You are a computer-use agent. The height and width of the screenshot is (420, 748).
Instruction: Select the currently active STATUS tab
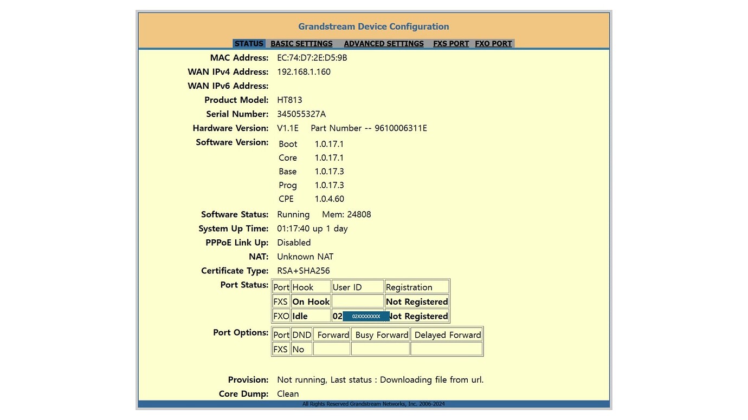(x=248, y=43)
